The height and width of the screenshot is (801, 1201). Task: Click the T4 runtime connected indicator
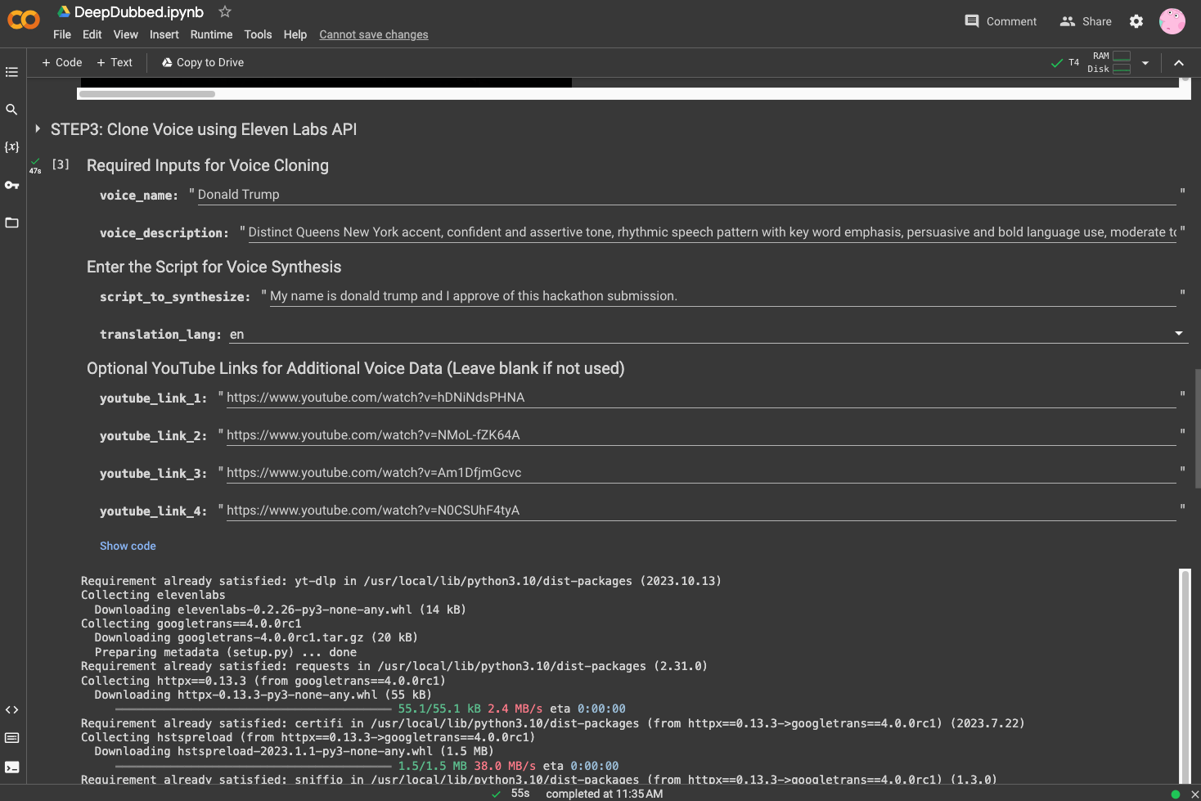1065,62
